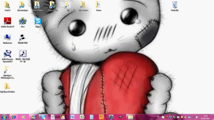214x120 pixels.
Task: Launch Internet Explorer from the taskbar
Action: (13, 117)
